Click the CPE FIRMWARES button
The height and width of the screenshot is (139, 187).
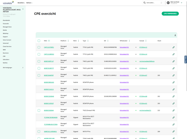[x=170, y=14]
